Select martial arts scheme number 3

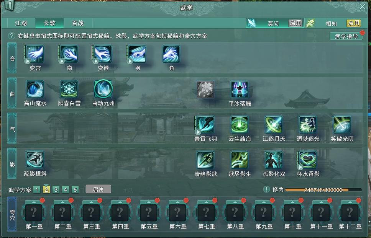tap(56, 190)
